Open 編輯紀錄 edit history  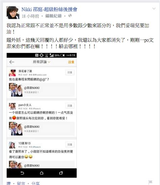pyautogui.click(x=54, y=16)
